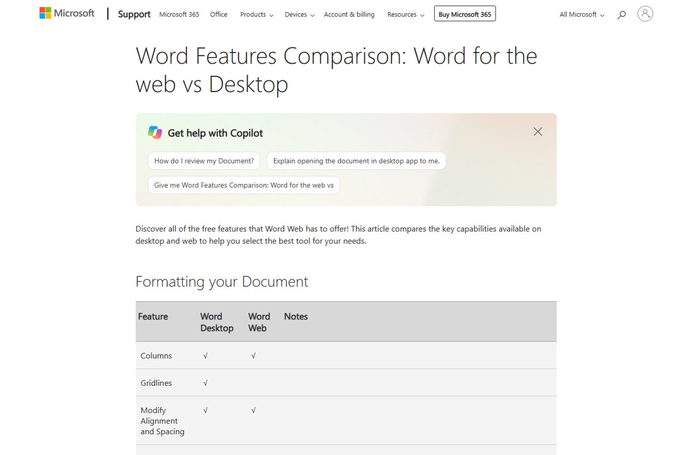
Task: Click the 'Formatting your Document' heading
Action: [221, 282]
